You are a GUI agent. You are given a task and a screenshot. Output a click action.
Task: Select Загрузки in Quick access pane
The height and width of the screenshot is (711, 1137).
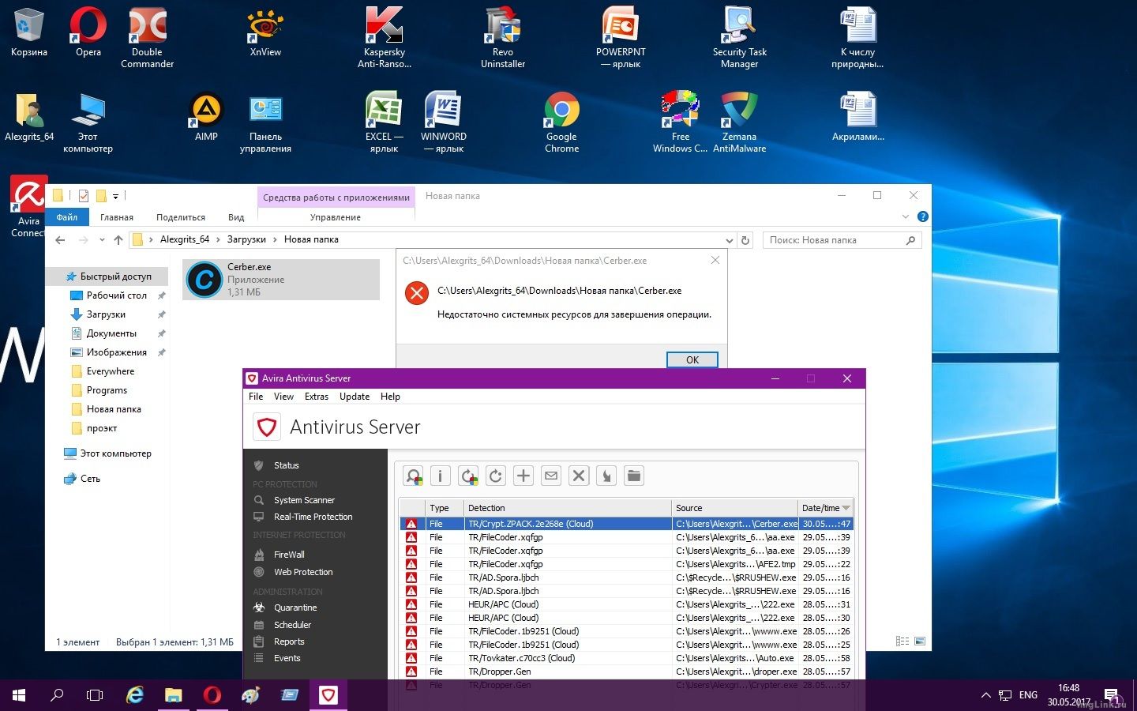tap(106, 314)
